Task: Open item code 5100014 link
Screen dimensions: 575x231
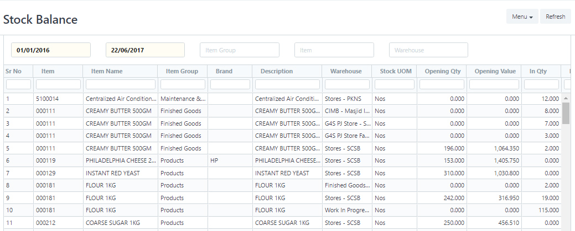Action: point(47,99)
